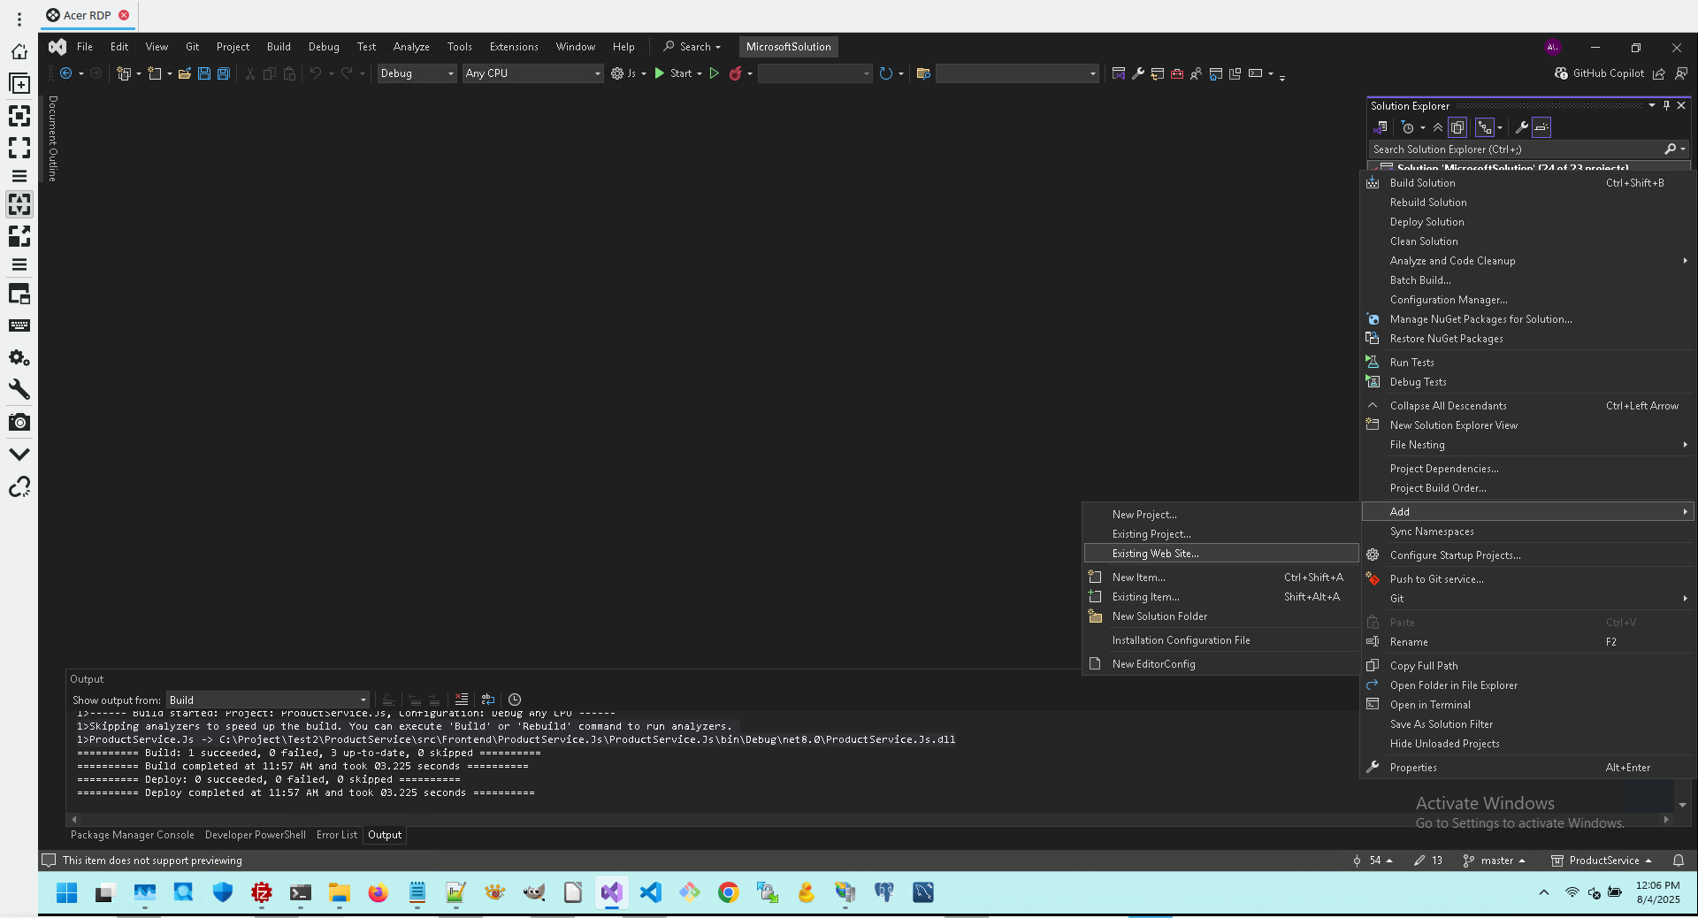Toggle Show All Files in Solution Explorer

click(x=1457, y=127)
